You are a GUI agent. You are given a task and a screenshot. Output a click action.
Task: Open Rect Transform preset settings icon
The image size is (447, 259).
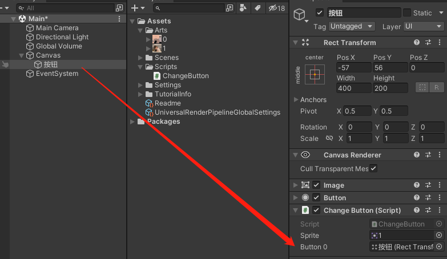click(428, 42)
